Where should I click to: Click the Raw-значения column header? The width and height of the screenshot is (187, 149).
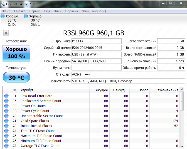pos(164,90)
